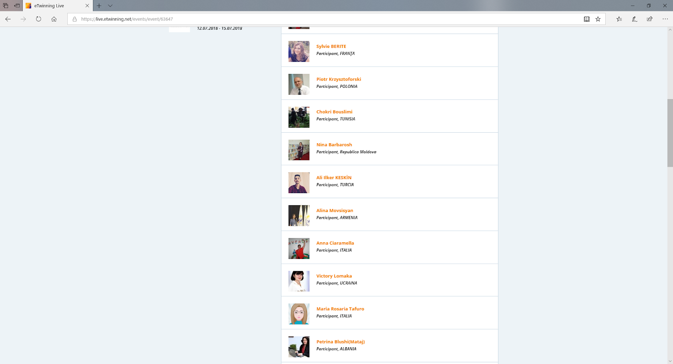The width and height of the screenshot is (673, 364).
Task: Click 'Participant, ALBANIA' text
Action: pos(336,349)
